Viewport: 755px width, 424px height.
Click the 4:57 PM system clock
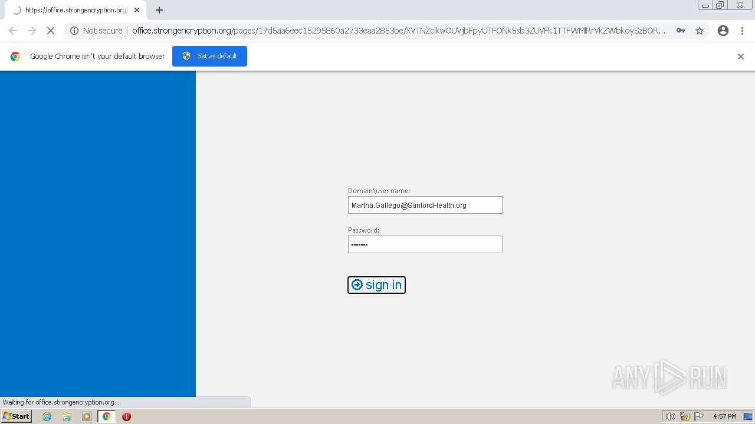[724, 416]
